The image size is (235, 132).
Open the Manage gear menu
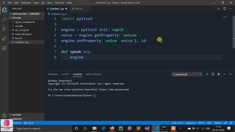click(x=4, y=115)
